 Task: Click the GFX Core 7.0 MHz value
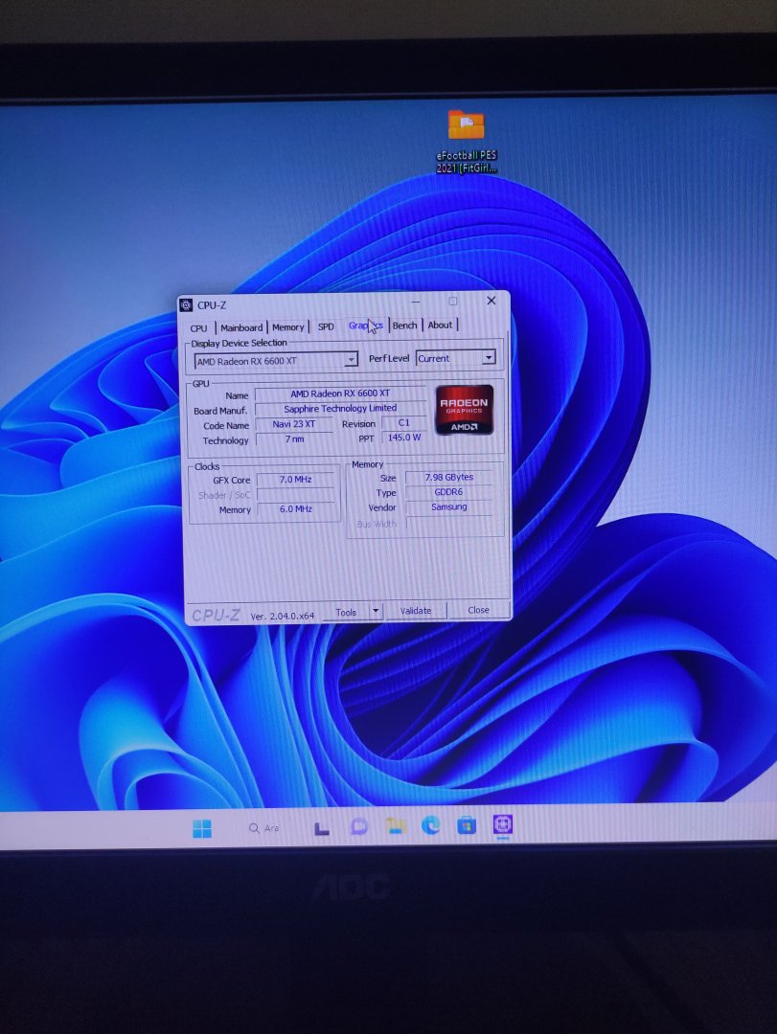[296, 480]
